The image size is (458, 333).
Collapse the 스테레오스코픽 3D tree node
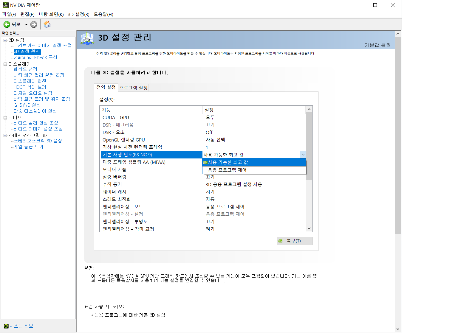click(x=5, y=136)
